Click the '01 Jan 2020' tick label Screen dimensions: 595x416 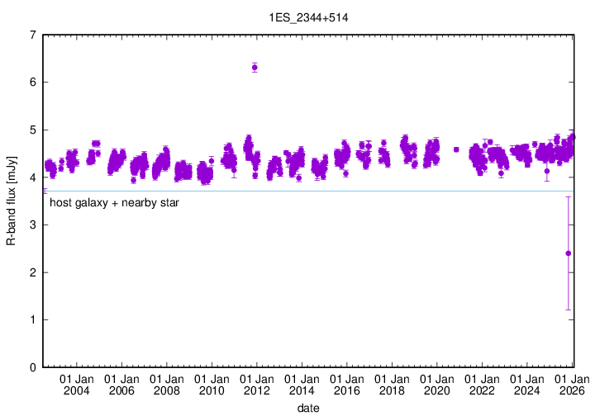point(436,385)
